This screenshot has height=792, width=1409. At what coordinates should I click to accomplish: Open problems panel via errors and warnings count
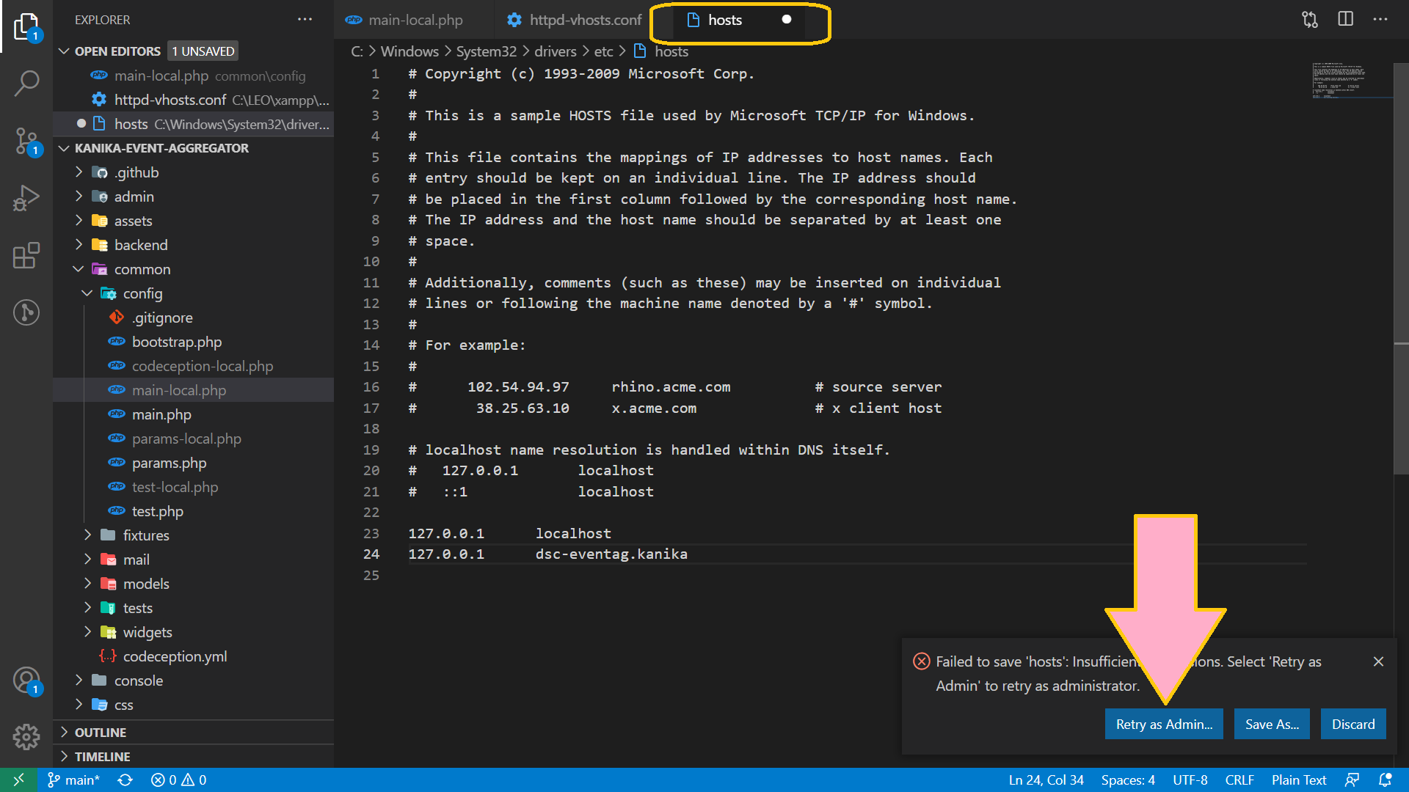(x=179, y=780)
